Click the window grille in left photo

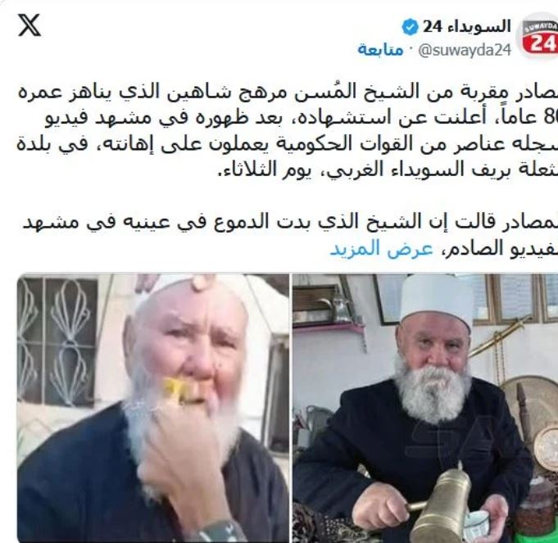57,342
